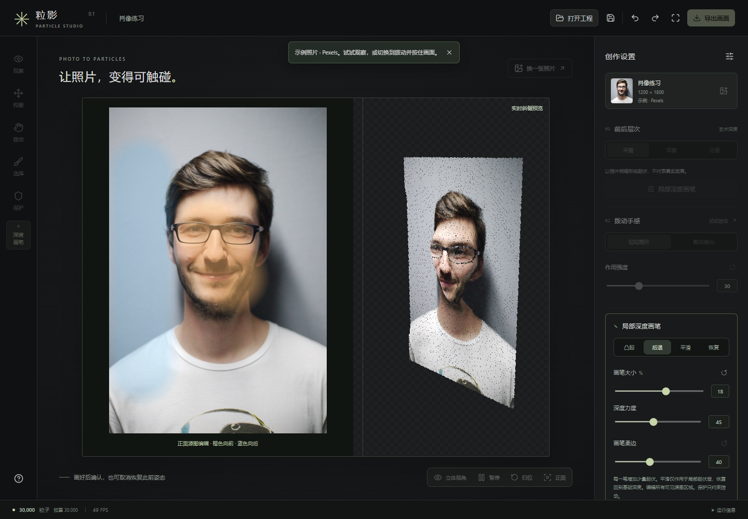Click the 正面 front view button
748x519 pixels.
click(554, 477)
